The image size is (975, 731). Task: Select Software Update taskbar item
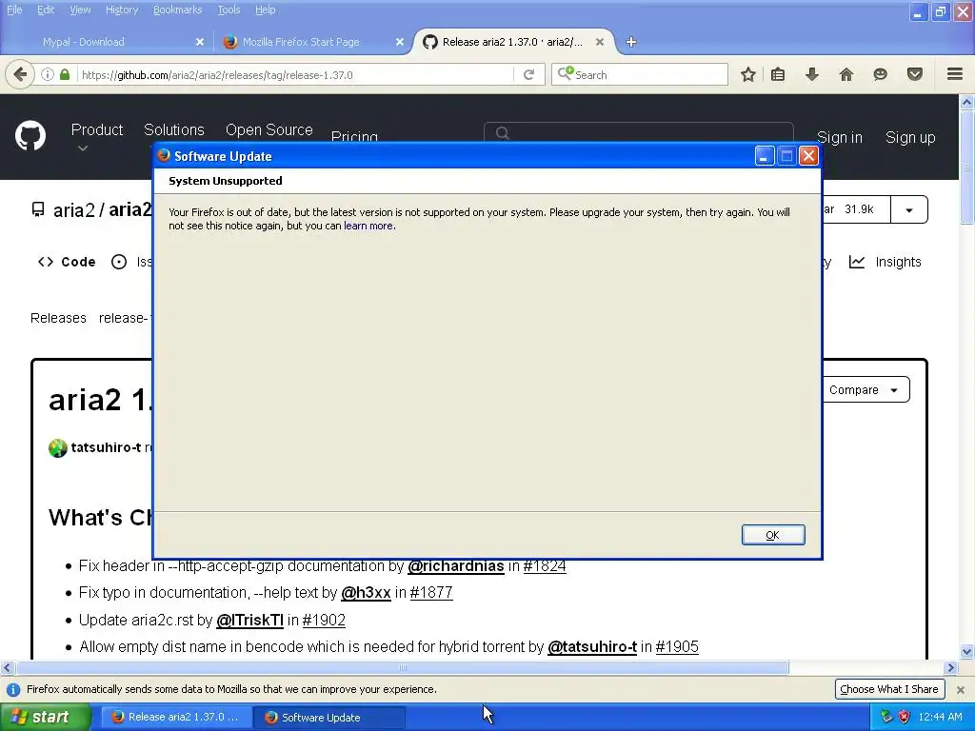(330, 717)
